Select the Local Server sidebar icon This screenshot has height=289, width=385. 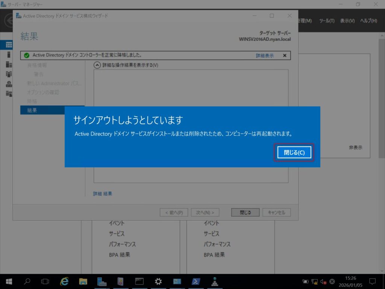coord(9,55)
